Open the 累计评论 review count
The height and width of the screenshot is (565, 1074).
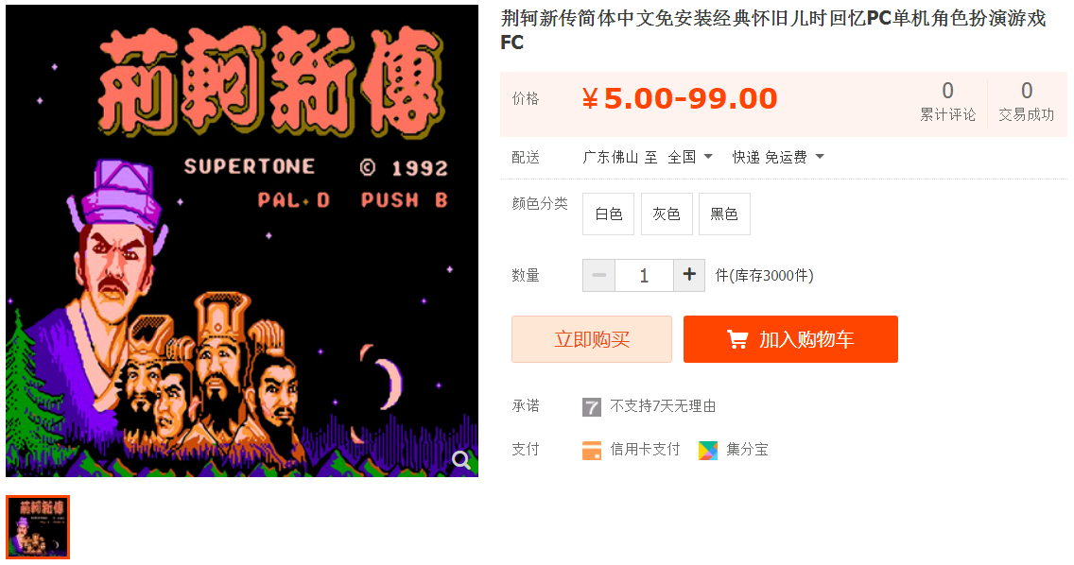947,102
